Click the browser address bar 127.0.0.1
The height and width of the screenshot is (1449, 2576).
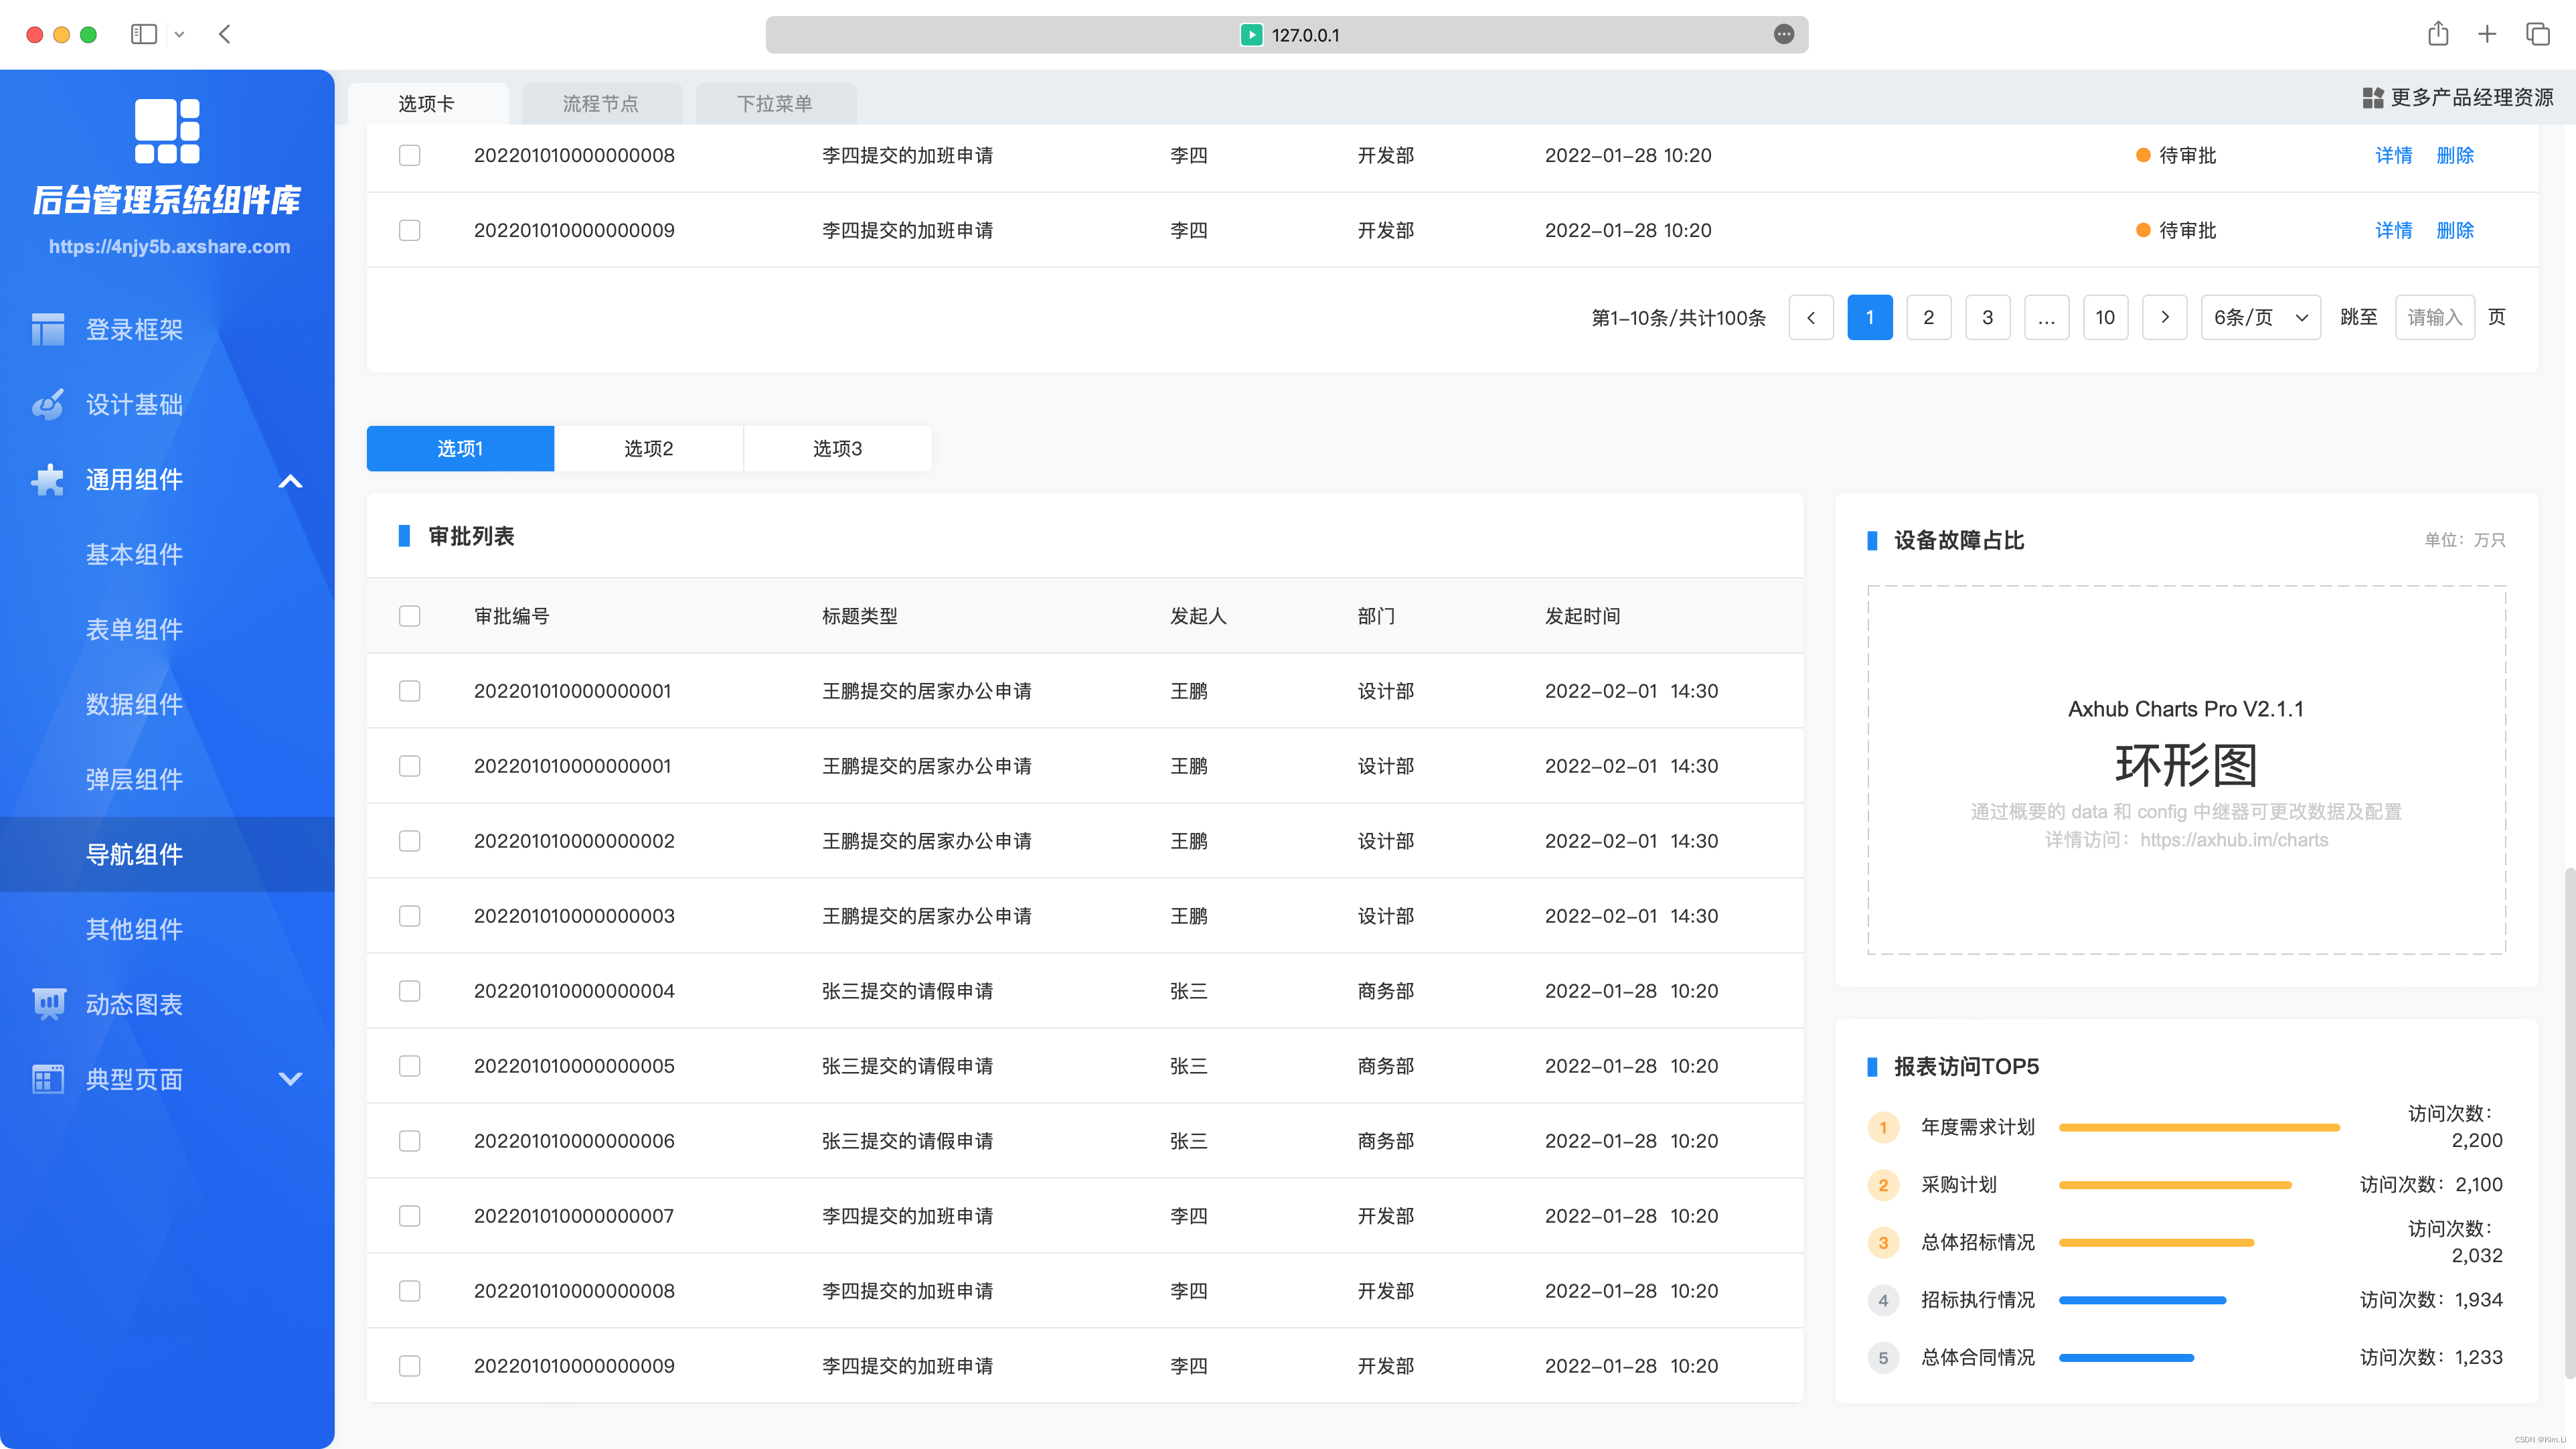coord(1286,34)
